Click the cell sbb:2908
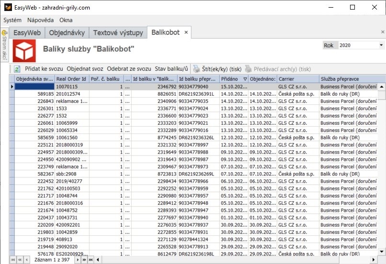This screenshot has height=264, width=386. click(72, 174)
